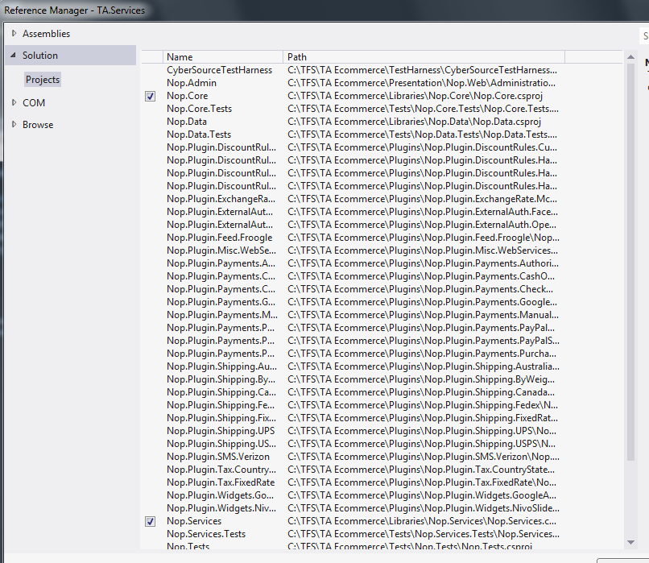
Task: Expand the COM category
Action: tap(14, 102)
